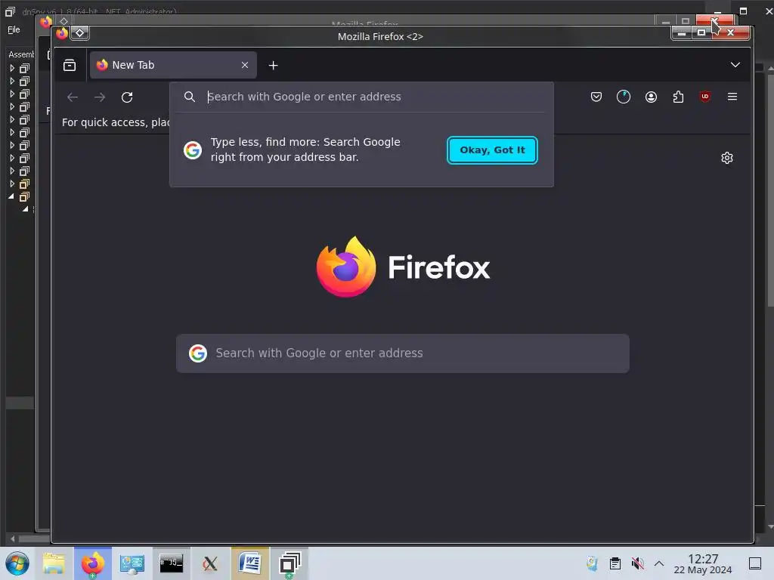Open File Explorer from taskbar
The image size is (774, 580).
click(x=54, y=563)
